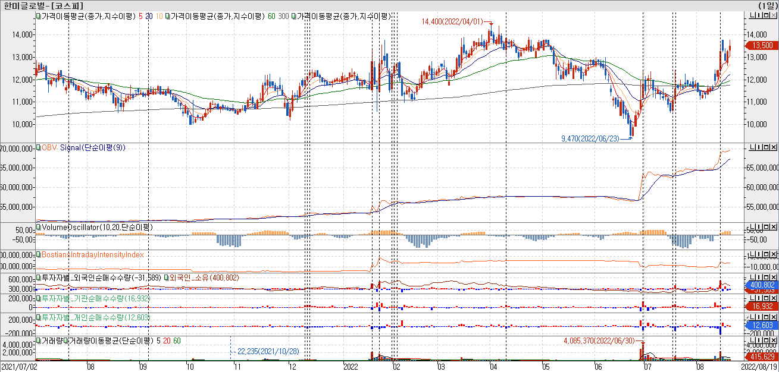Click the 415,629 current volume tag
The height and width of the screenshot is (372, 779).
click(762, 357)
